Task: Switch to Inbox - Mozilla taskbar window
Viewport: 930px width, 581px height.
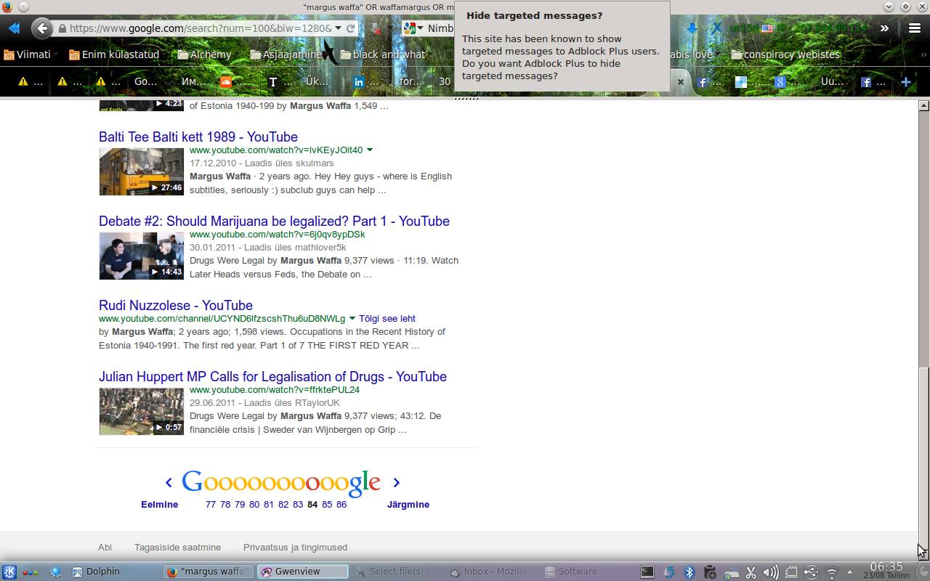Action: (x=490, y=572)
